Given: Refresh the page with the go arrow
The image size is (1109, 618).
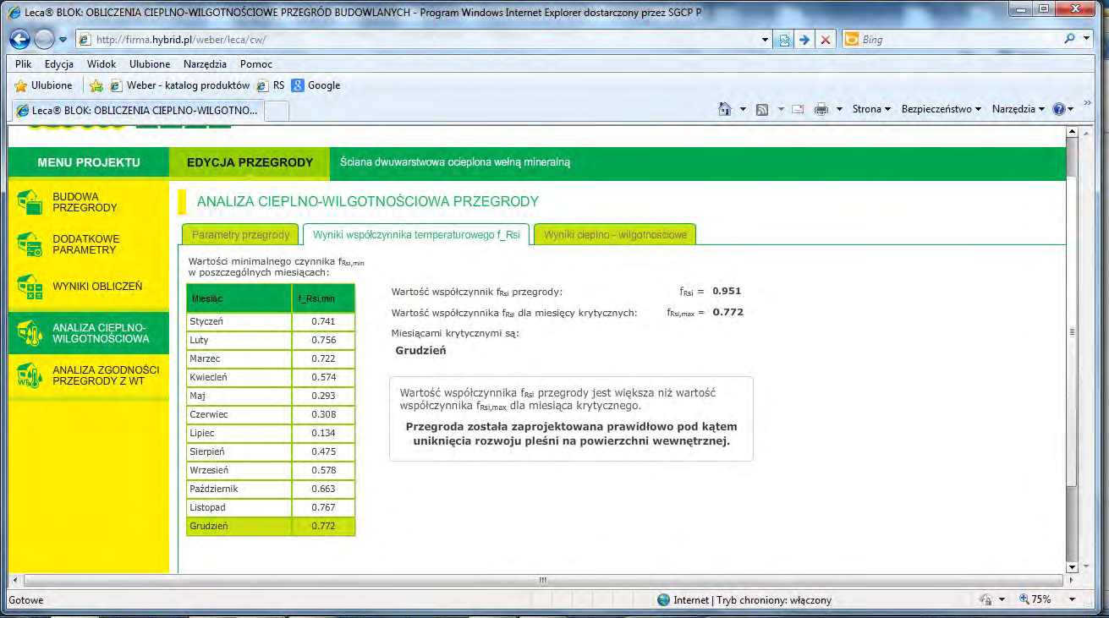Looking at the screenshot, I should point(804,40).
